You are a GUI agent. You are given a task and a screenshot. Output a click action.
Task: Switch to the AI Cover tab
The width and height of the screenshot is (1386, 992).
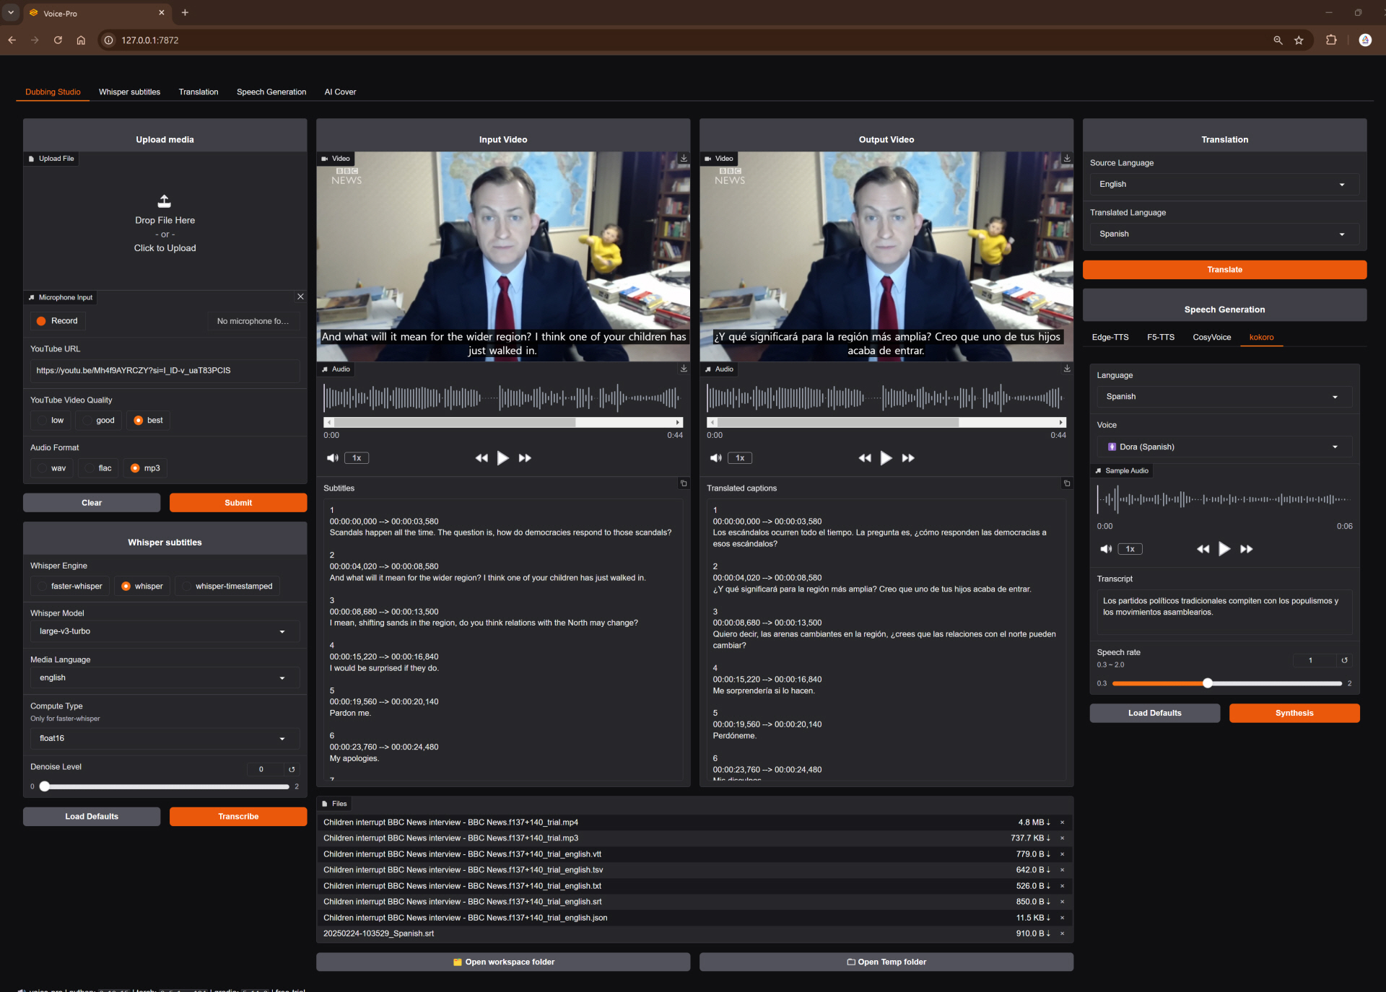pyautogui.click(x=340, y=92)
